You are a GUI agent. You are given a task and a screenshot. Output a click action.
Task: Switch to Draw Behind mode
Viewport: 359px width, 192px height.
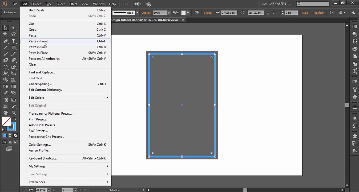coord(10,142)
